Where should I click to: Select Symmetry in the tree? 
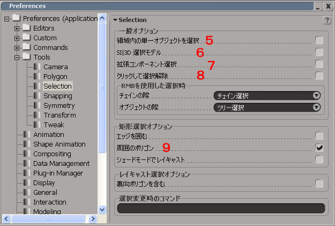59,106
